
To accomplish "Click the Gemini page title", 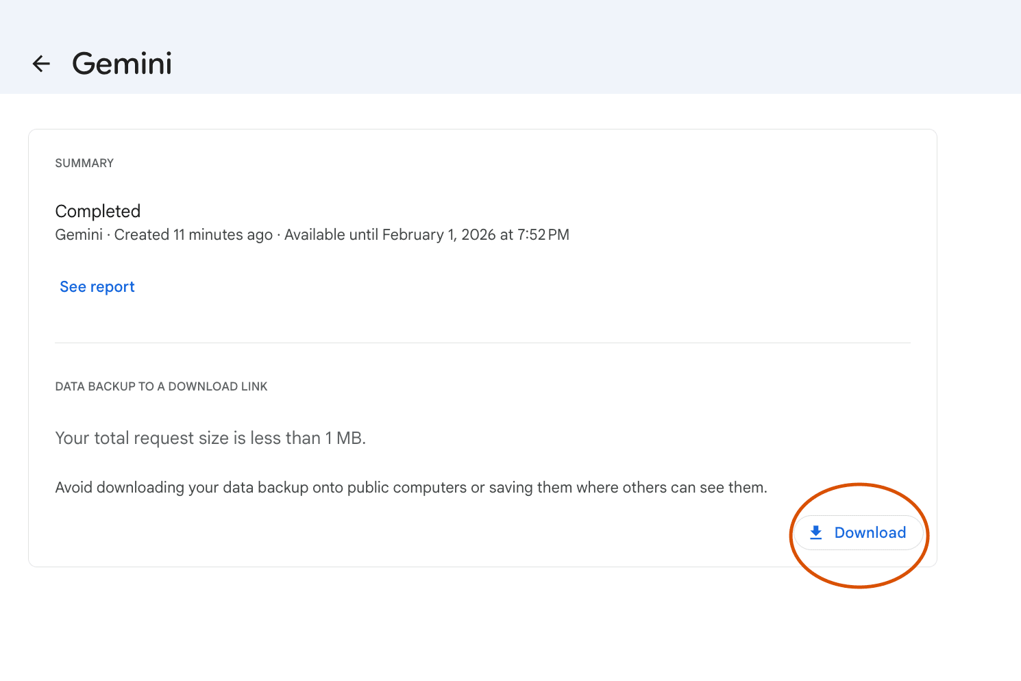I will [122, 64].
